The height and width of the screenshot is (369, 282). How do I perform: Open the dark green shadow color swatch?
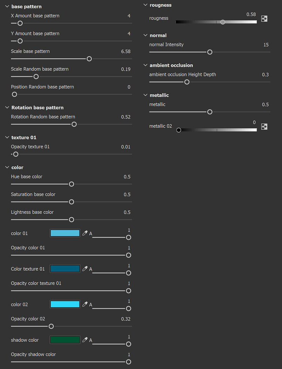coord(65,340)
